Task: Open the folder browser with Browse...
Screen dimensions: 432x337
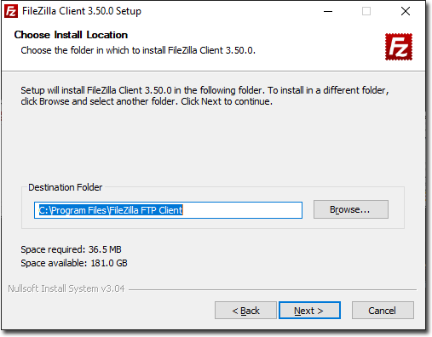Action: [x=351, y=209]
